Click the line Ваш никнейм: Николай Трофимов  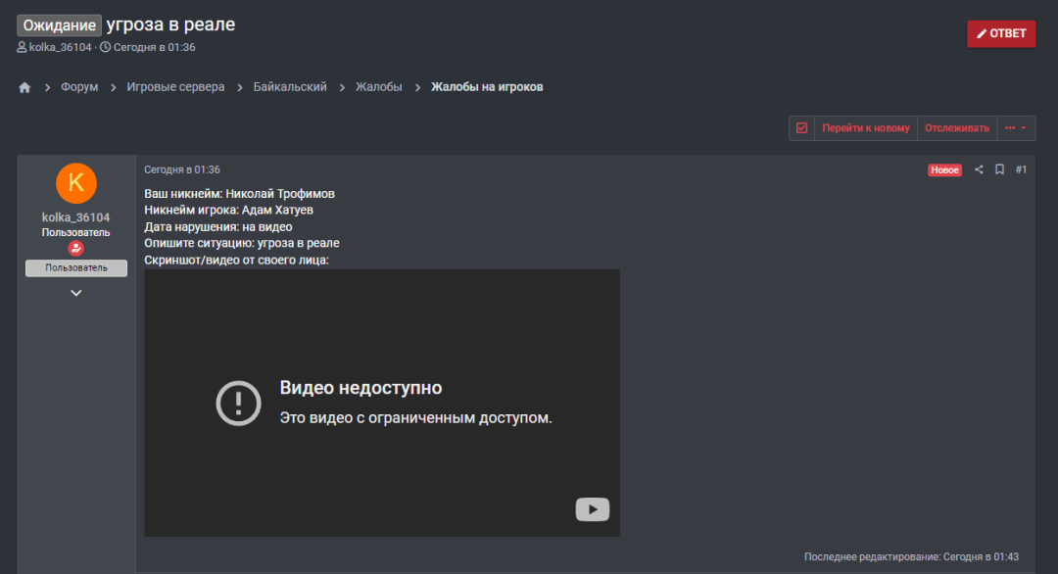coord(240,194)
